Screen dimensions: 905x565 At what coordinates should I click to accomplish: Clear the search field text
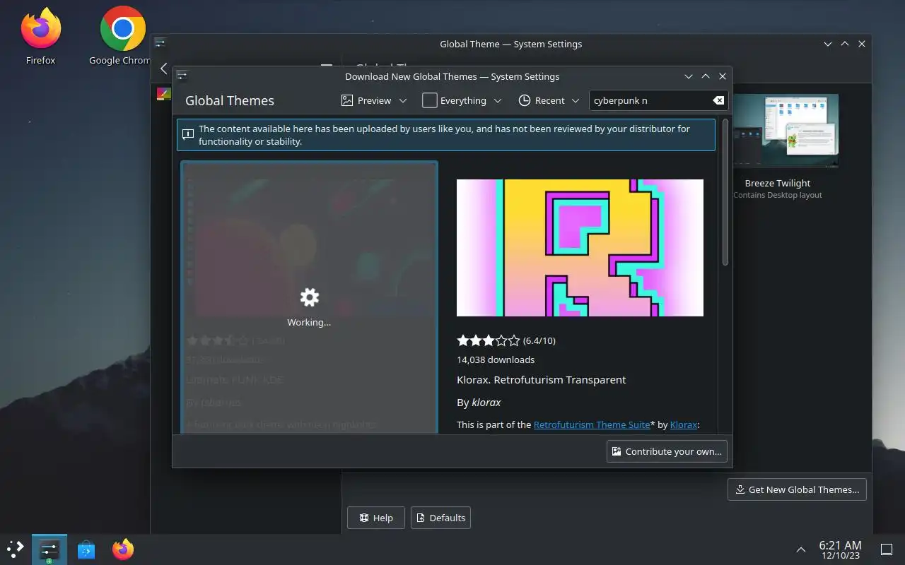click(718, 100)
